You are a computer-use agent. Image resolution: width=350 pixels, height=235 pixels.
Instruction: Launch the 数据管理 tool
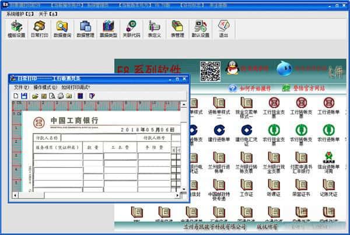click(x=85, y=29)
